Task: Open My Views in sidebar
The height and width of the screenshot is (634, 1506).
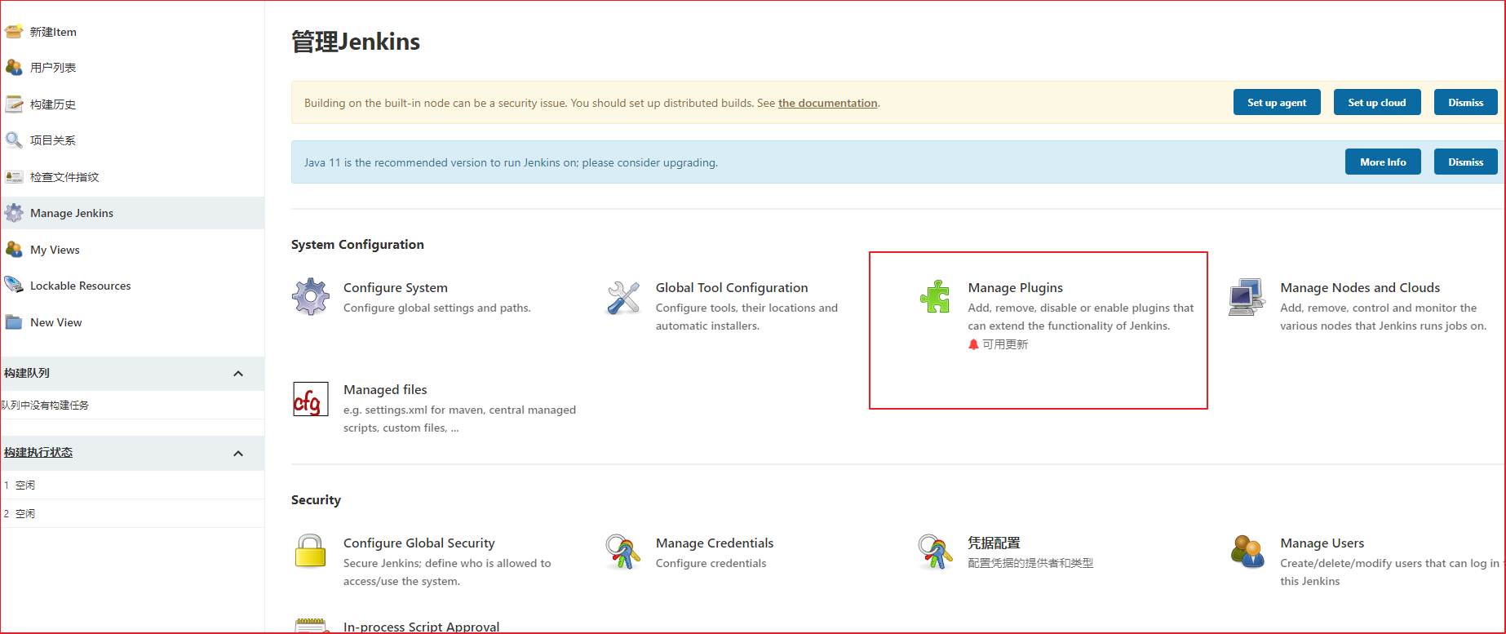Action: 55,250
